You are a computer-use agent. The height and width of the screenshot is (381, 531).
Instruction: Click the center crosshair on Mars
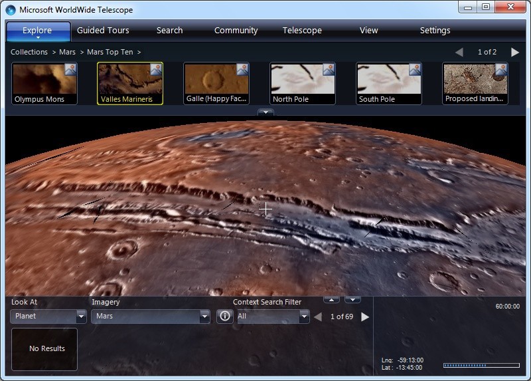[x=265, y=209]
